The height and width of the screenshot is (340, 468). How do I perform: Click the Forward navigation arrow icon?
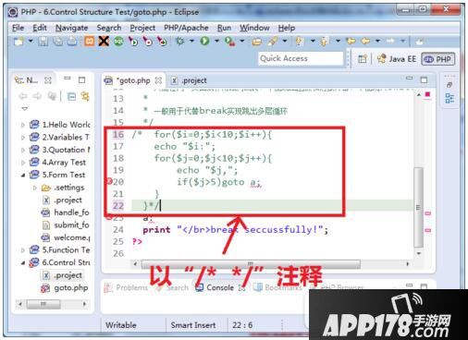pyautogui.click(x=390, y=41)
